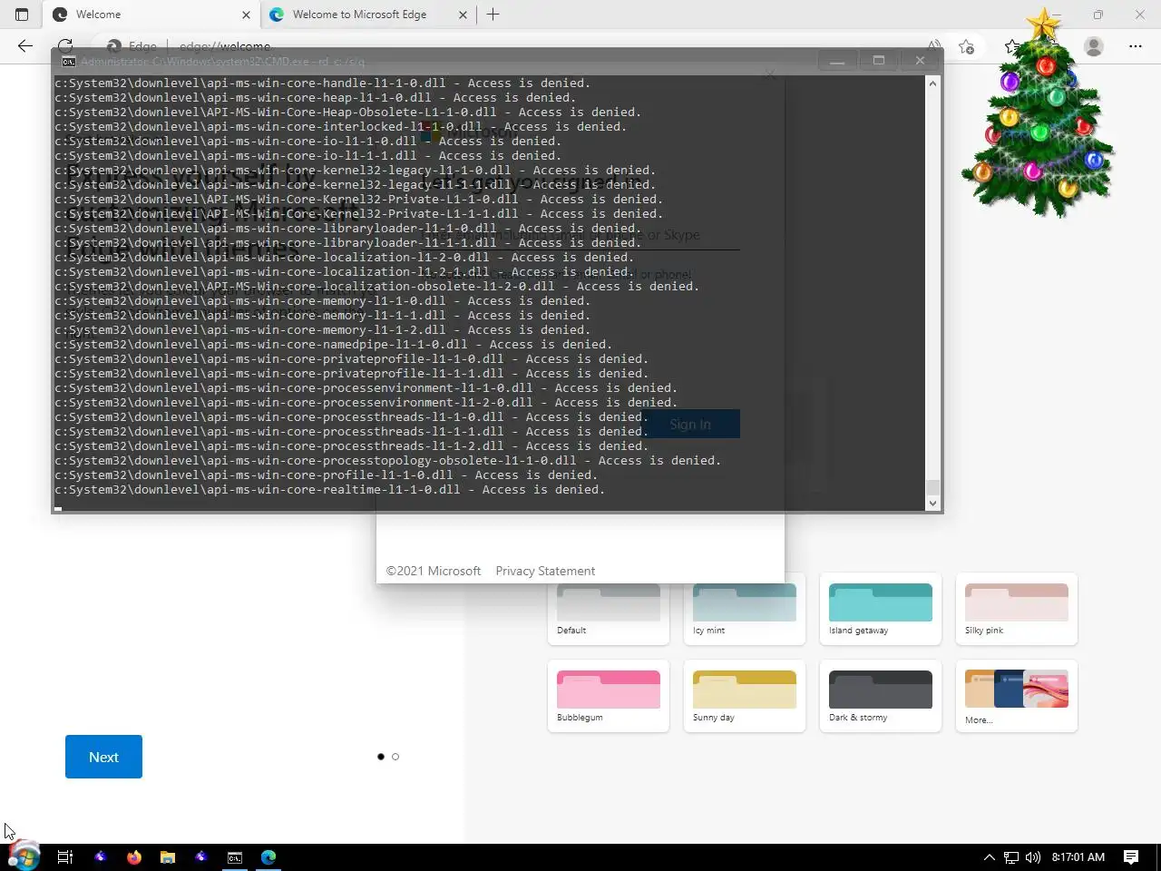The image size is (1161, 871).
Task: Select the Island getaway theme
Action: pyautogui.click(x=881, y=610)
